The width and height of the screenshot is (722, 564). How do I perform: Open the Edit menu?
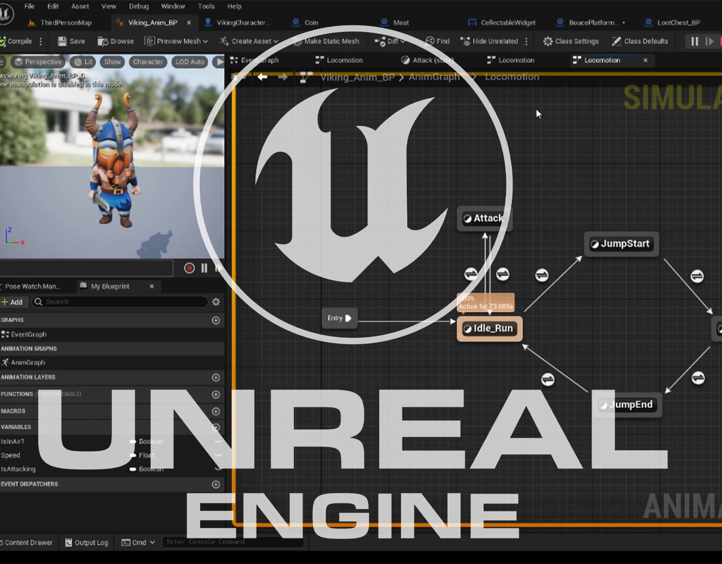[53, 6]
